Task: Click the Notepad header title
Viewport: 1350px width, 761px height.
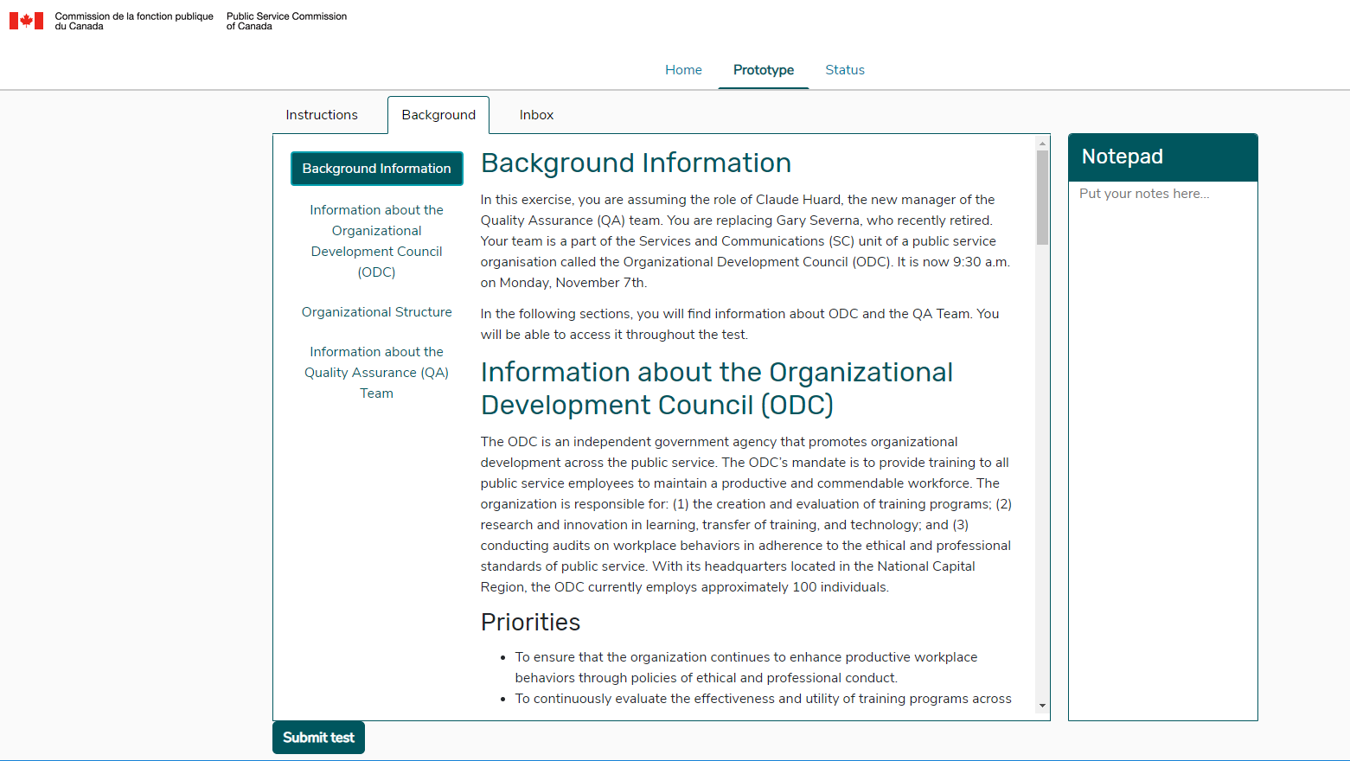Action: pos(1122,157)
